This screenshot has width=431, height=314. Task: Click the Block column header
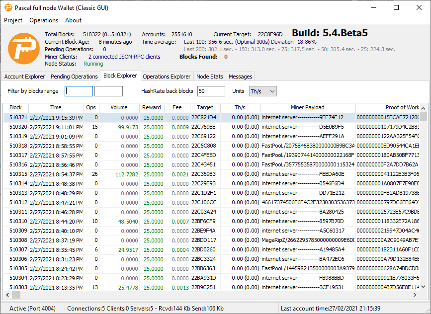coord(16,107)
